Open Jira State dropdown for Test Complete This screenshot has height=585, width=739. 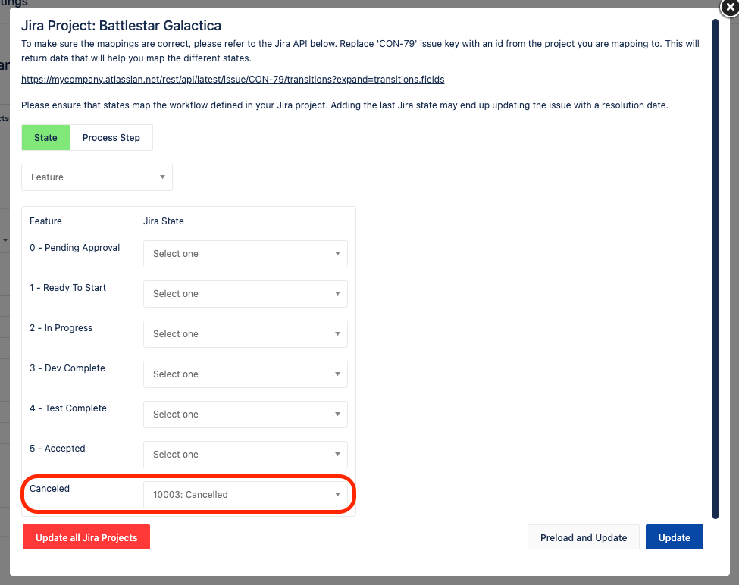pos(246,415)
